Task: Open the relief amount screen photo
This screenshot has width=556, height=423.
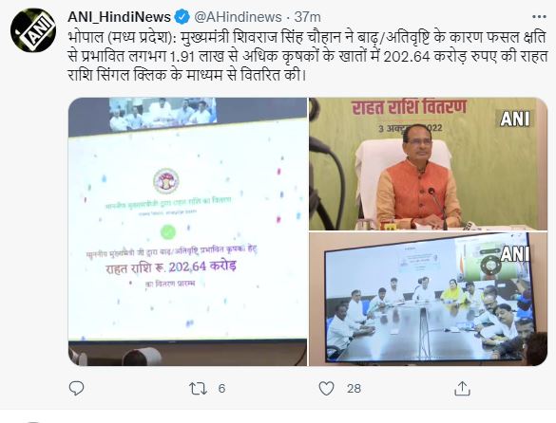Action: [x=187, y=231]
